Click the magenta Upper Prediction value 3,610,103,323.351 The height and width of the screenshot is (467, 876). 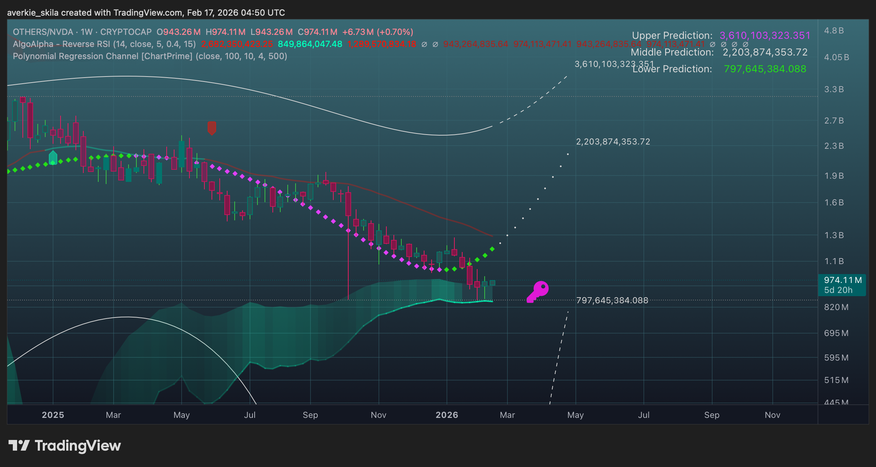765,36
